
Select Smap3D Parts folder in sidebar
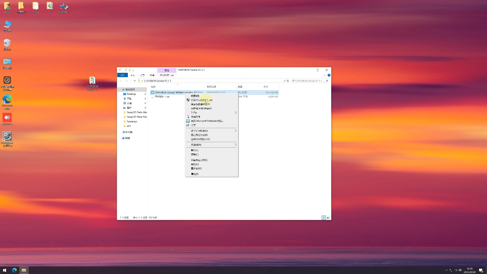[135, 112]
